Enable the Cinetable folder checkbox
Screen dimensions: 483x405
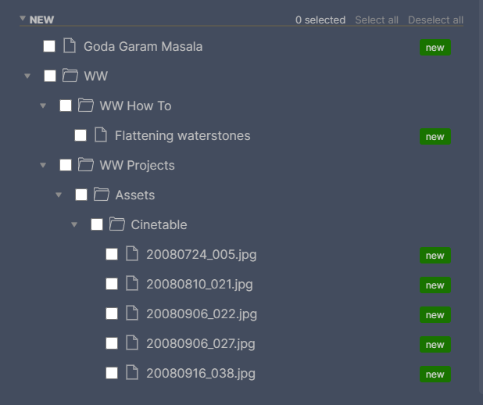click(97, 224)
